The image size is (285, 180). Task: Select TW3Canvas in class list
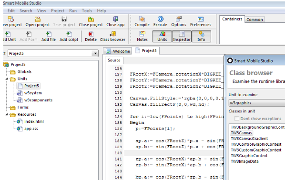241,133
